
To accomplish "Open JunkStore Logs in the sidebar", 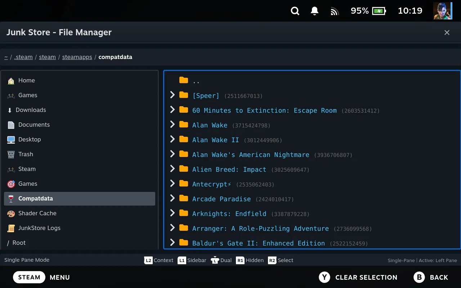I will 80,228.
